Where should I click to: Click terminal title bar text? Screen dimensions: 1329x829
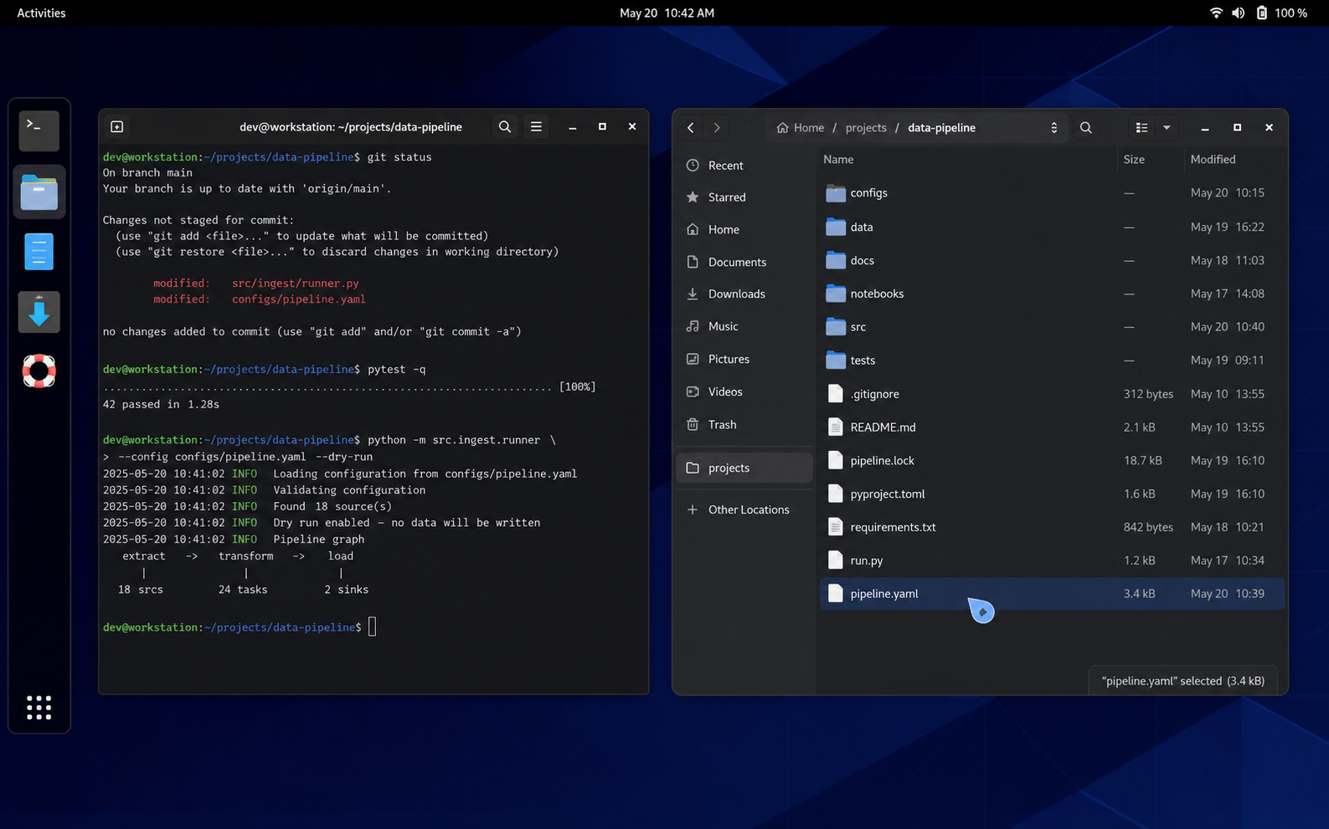(x=351, y=127)
